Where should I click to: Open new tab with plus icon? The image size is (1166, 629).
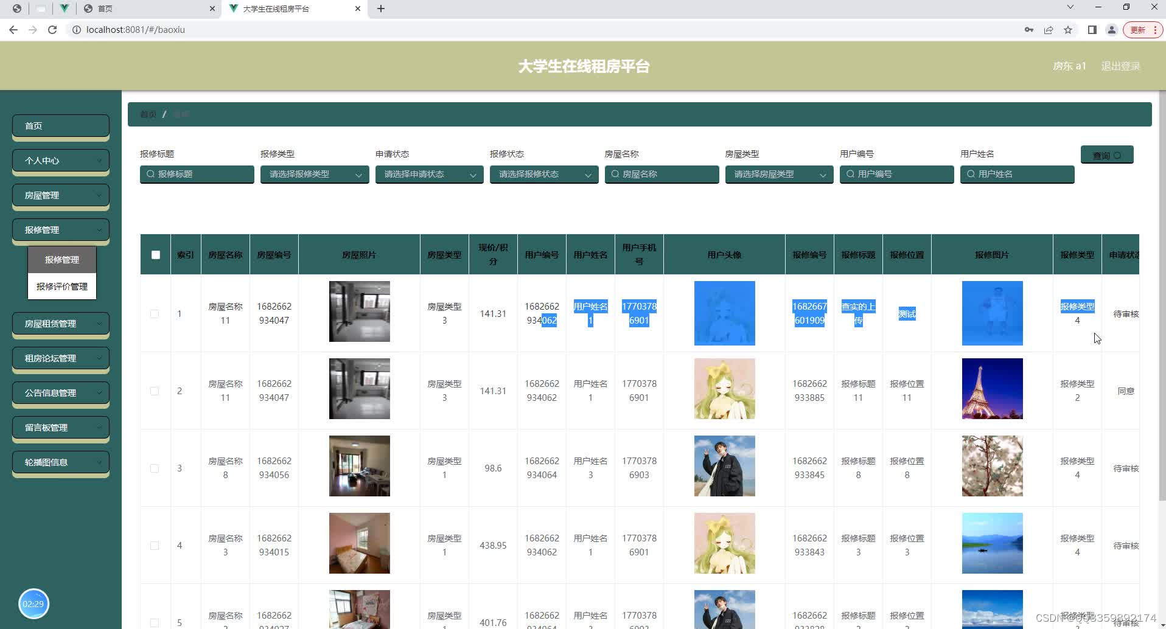[x=381, y=9]
